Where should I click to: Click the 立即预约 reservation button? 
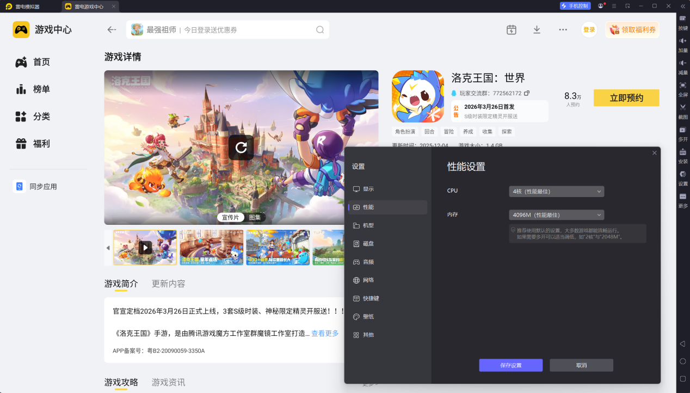(x=626, y=98)
